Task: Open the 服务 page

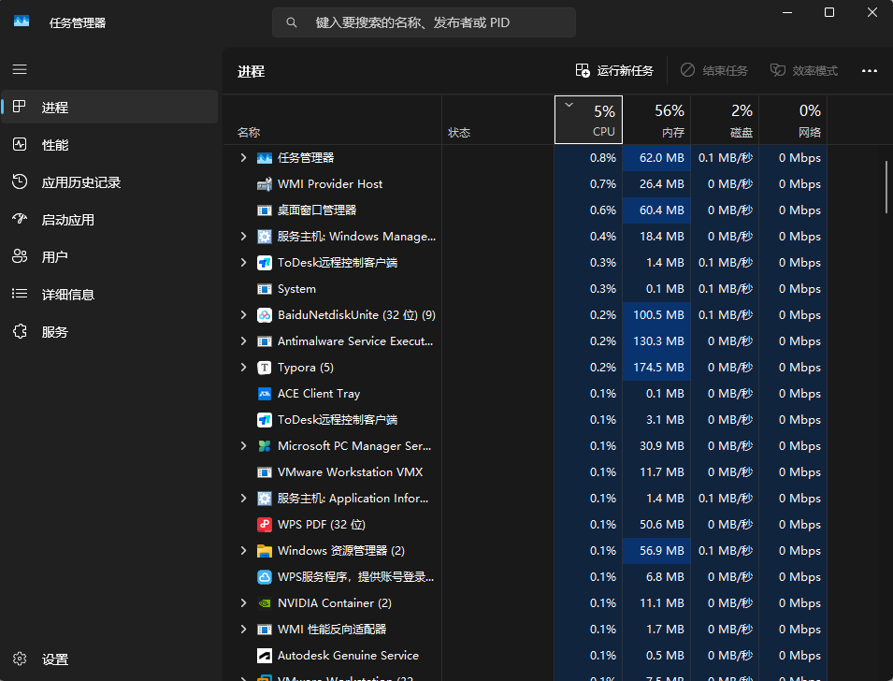Action: pyautogui.click(x=109, y=331)
